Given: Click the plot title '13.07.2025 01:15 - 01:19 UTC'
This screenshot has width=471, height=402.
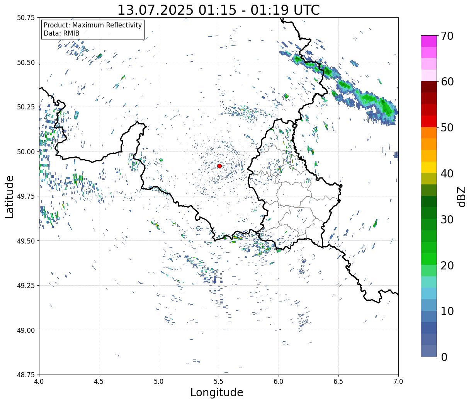Looking at the screenshot, I should tap(218, 10).
